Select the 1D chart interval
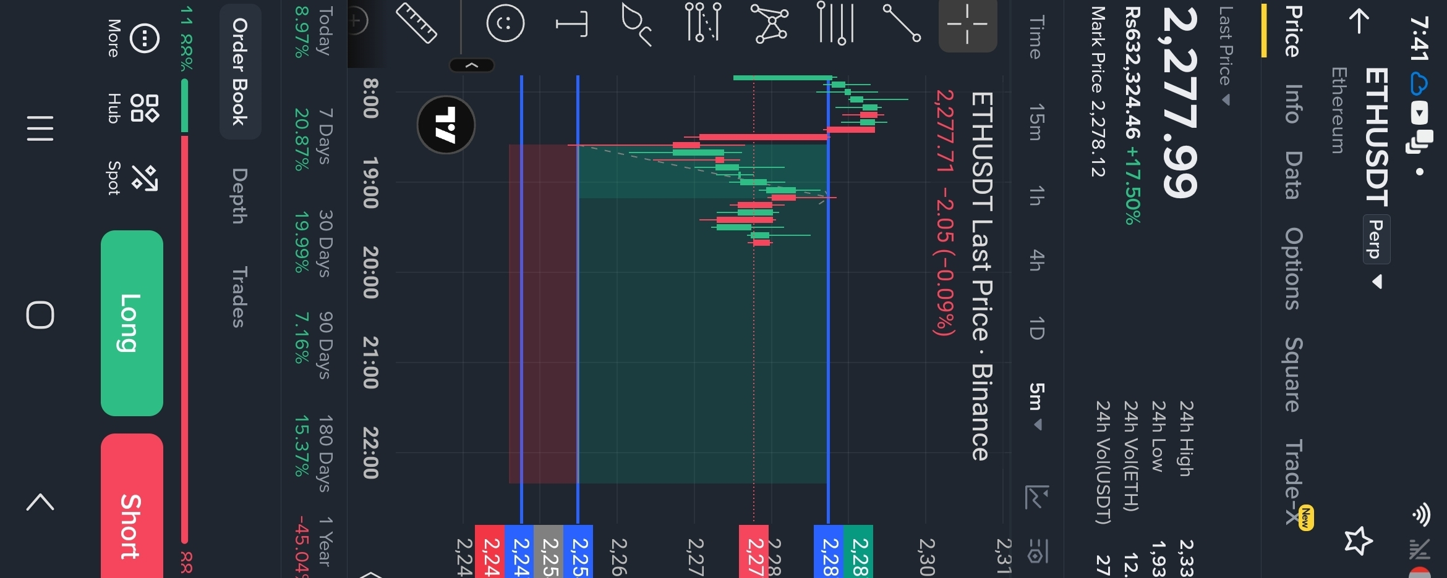1447x578 pixels. (1037, 329)
